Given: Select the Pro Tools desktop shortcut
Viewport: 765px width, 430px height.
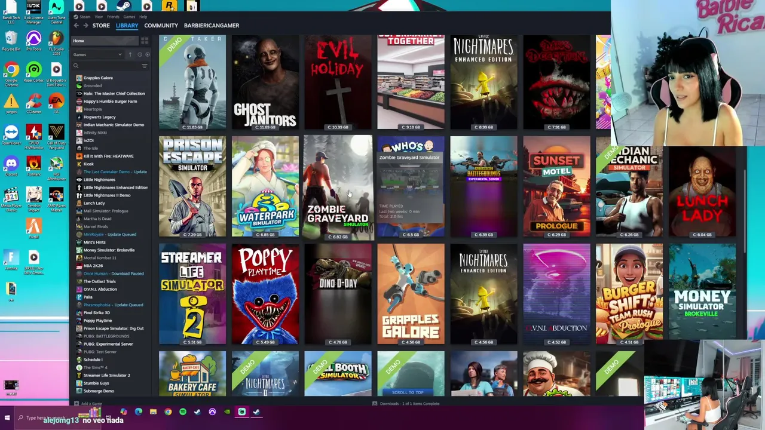Looking at the screenshot, I should (x=33, y=41).
